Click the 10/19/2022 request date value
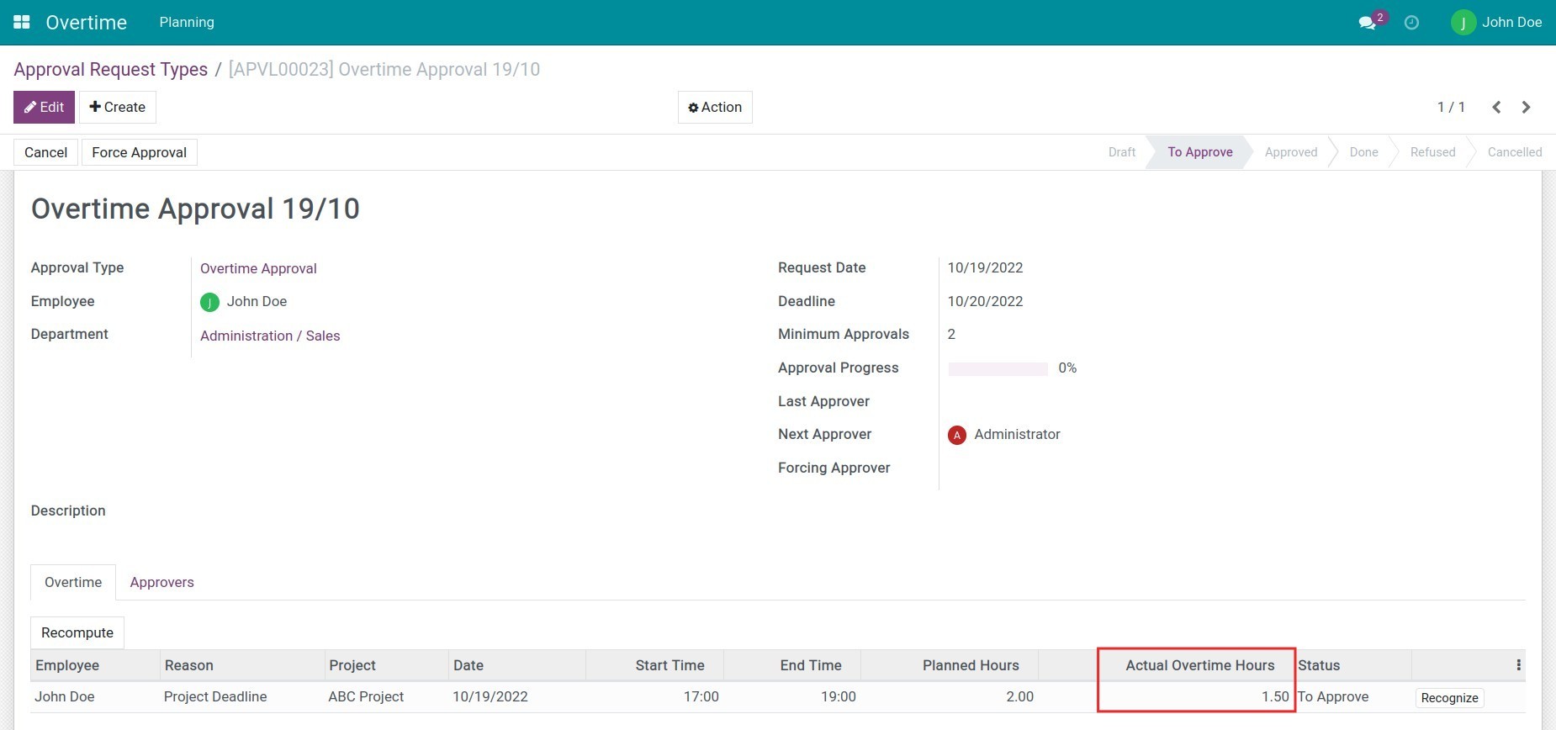Screen dimensions: 1556x730 [x=985, y=267]
